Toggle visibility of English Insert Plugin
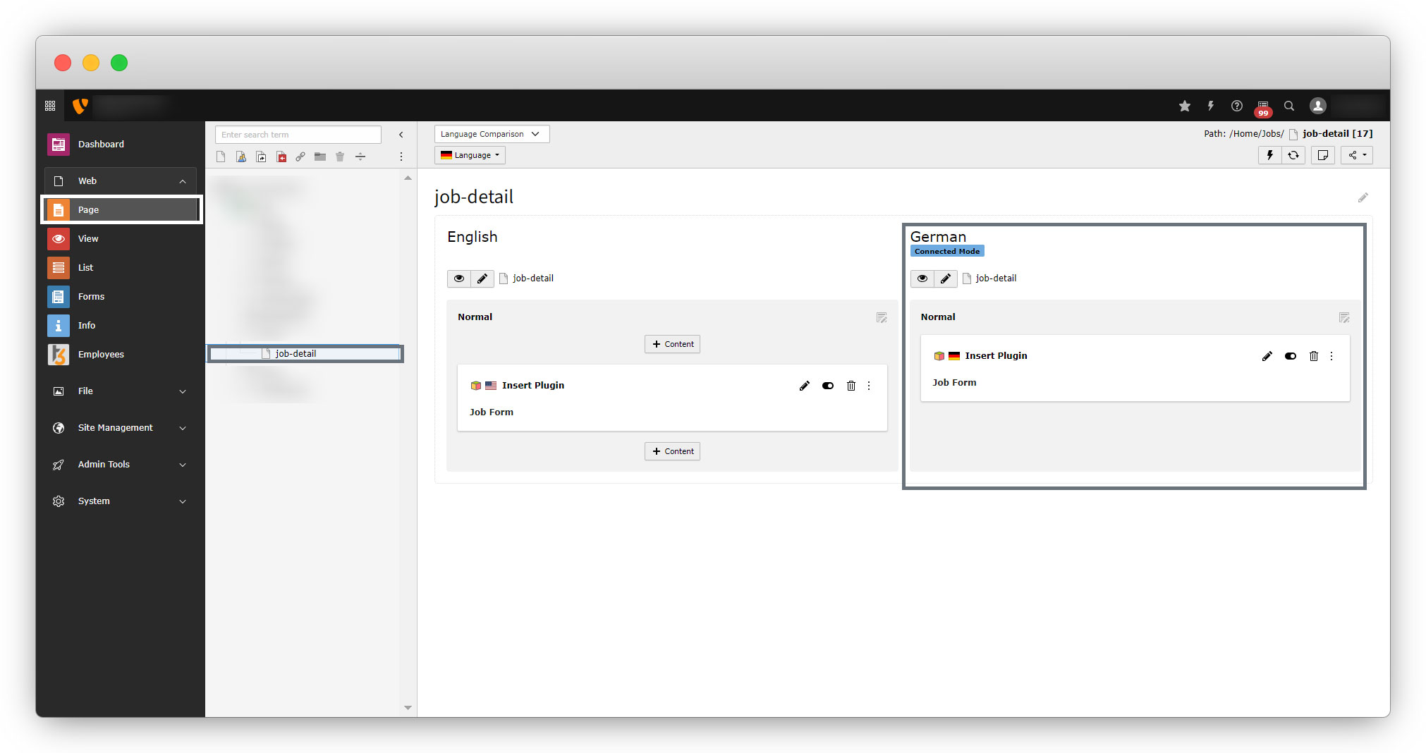The image size is (1426, 753). [x=827, y=386]
